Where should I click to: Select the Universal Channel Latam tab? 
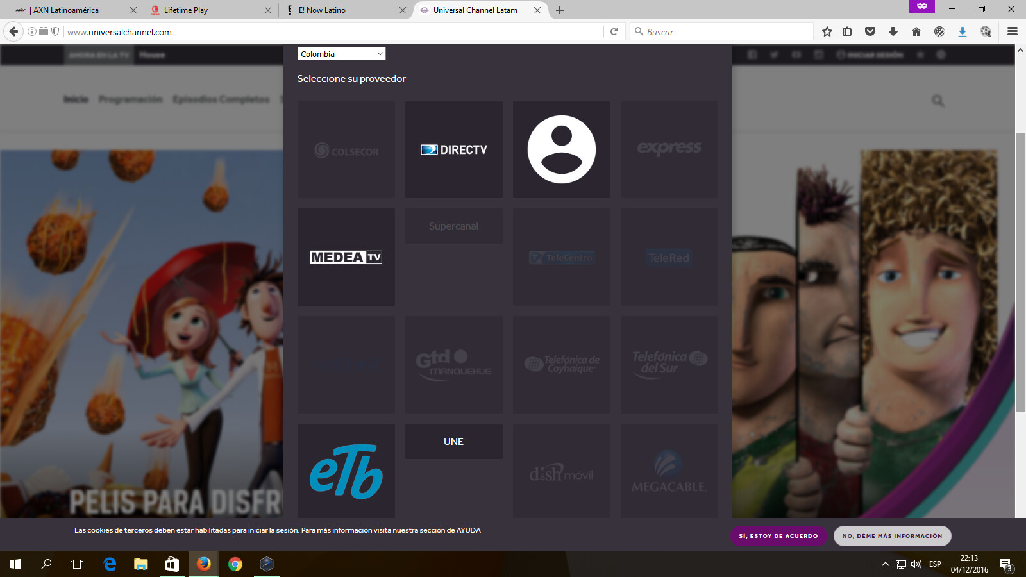(x=480, y=10)
